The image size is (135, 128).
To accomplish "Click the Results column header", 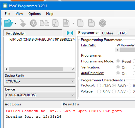I will 99,104.
